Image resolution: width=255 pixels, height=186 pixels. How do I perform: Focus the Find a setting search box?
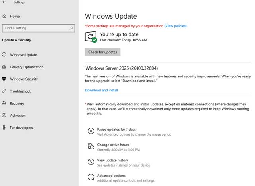pyautogui.click(x=38, y=28)
